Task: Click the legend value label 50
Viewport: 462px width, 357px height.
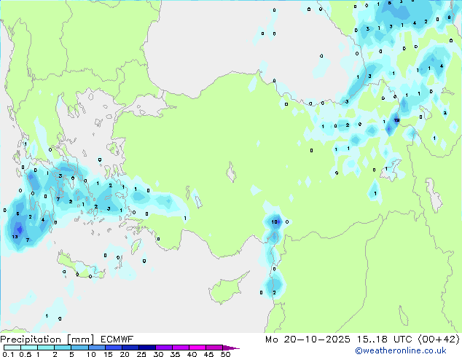Action: [225, 355]
